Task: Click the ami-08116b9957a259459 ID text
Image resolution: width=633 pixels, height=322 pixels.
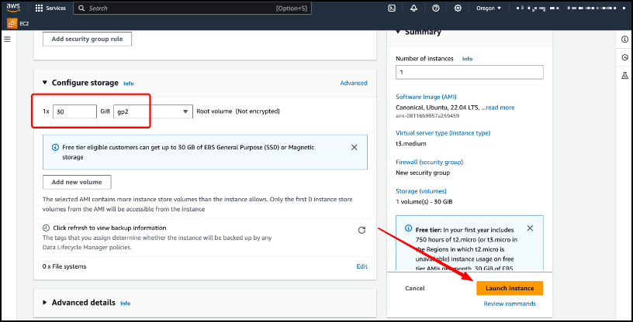Action: coord(427,115)
